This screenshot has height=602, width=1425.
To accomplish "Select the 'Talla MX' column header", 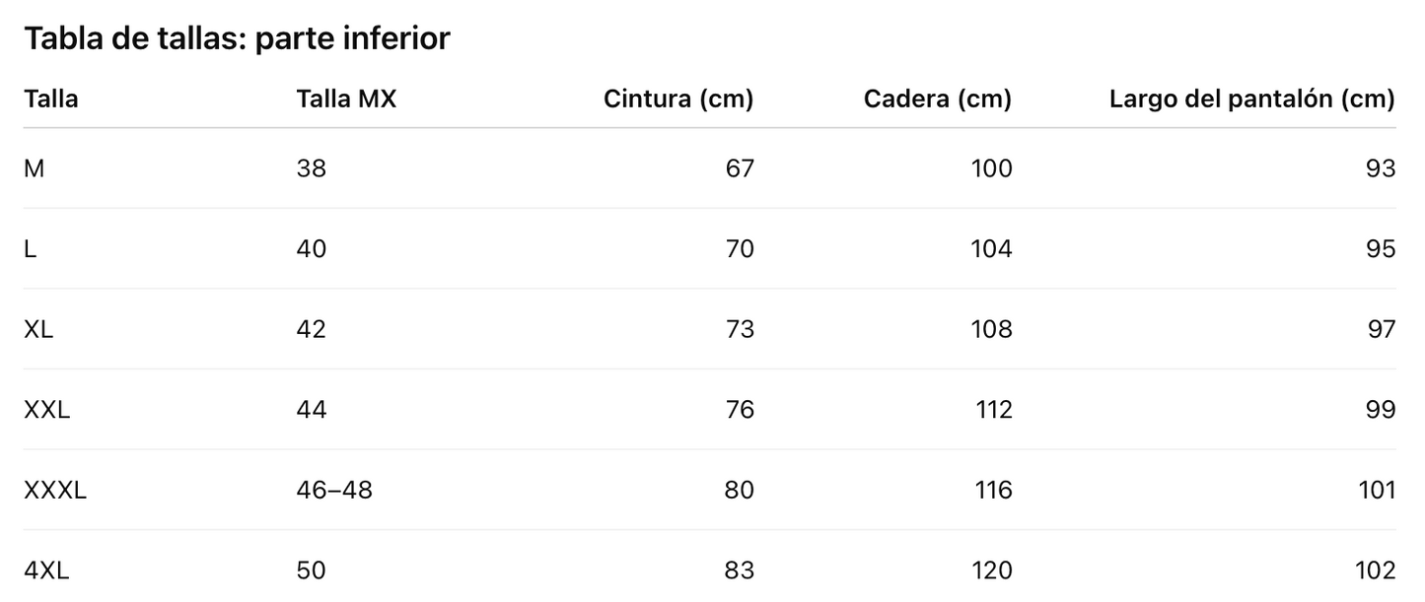I will click(346, 99).
